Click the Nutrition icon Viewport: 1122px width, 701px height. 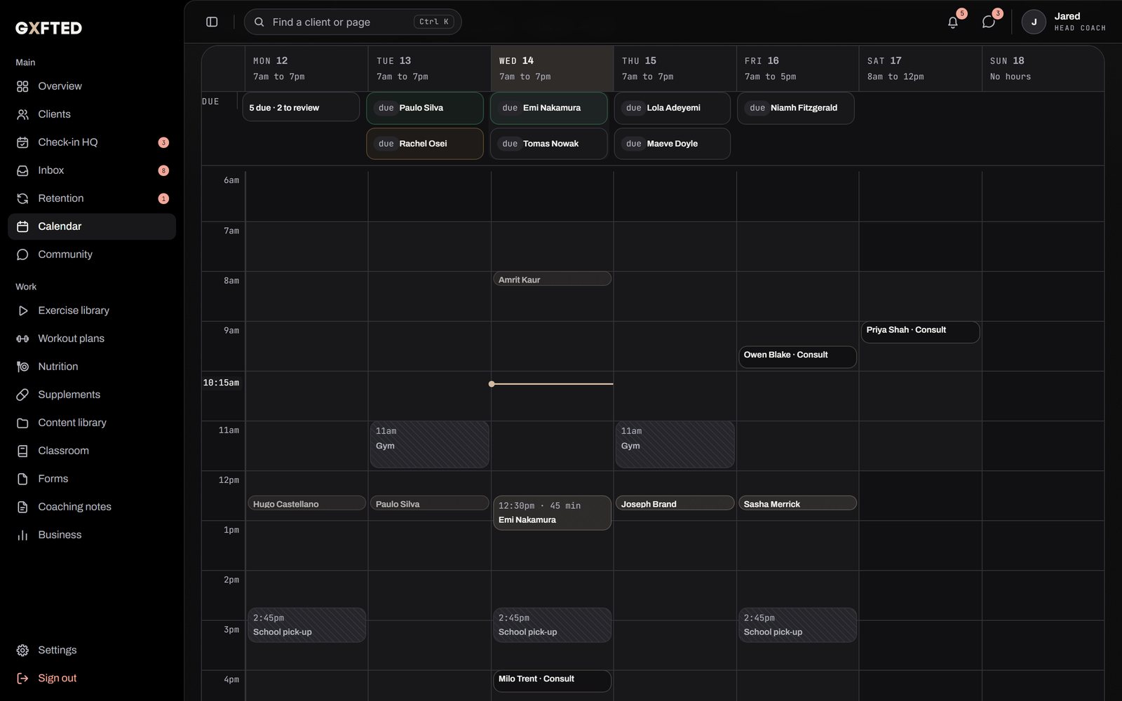pyautogui.click(x=22, y=367)
